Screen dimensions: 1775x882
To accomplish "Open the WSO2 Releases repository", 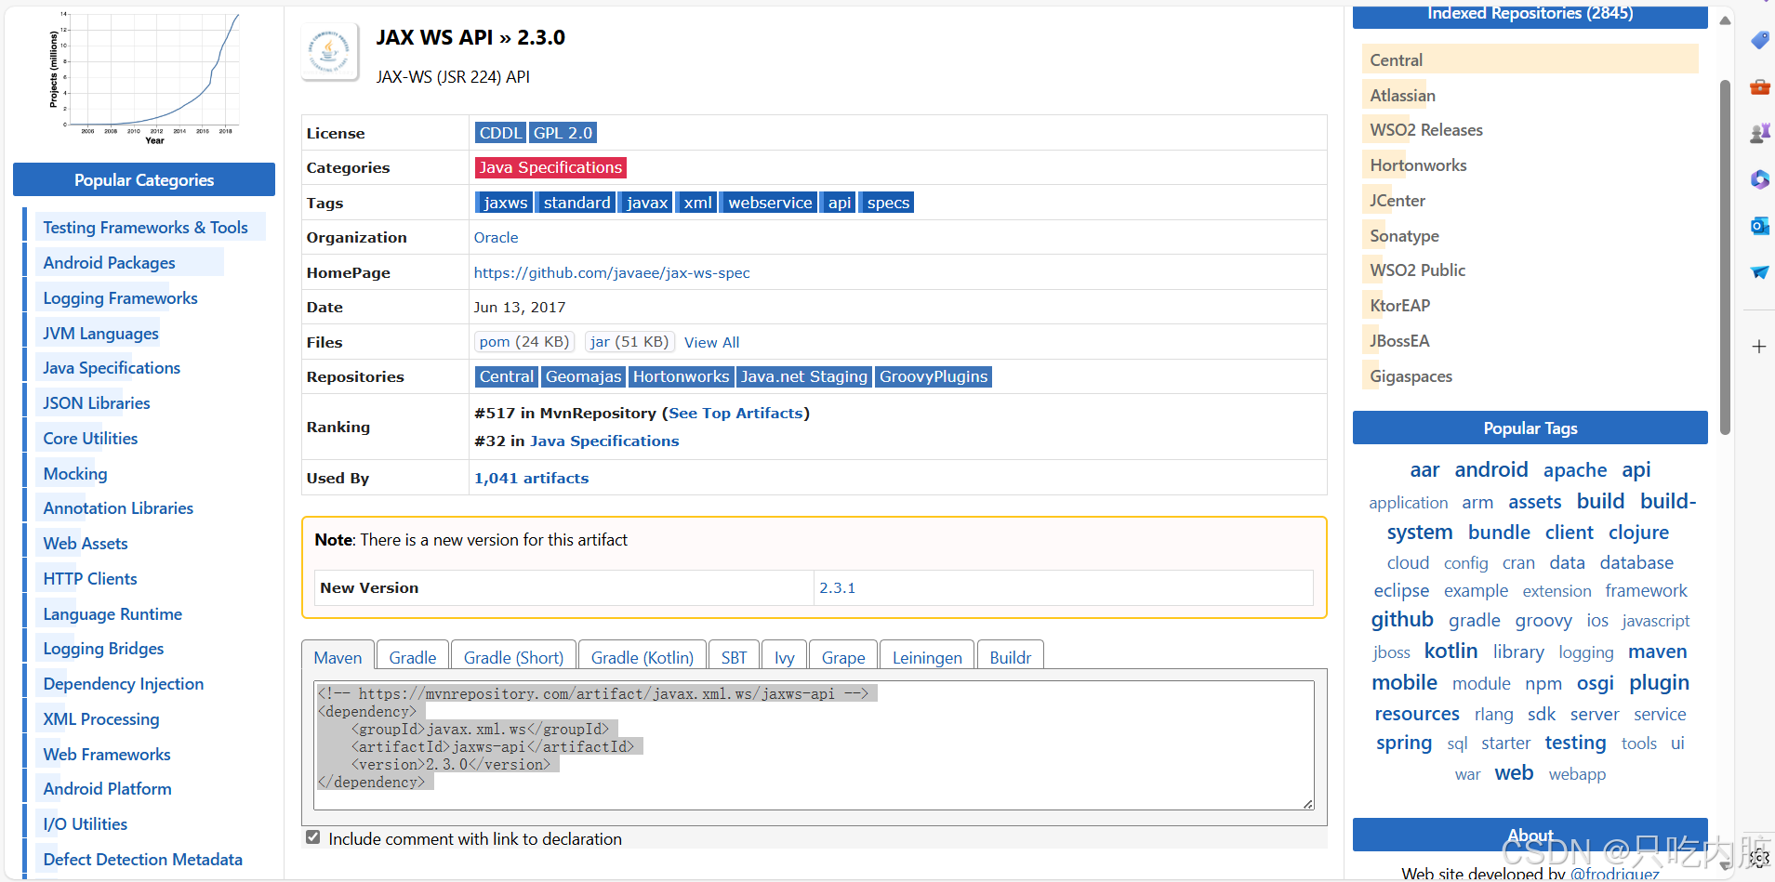I will [x=1425, y=129].
